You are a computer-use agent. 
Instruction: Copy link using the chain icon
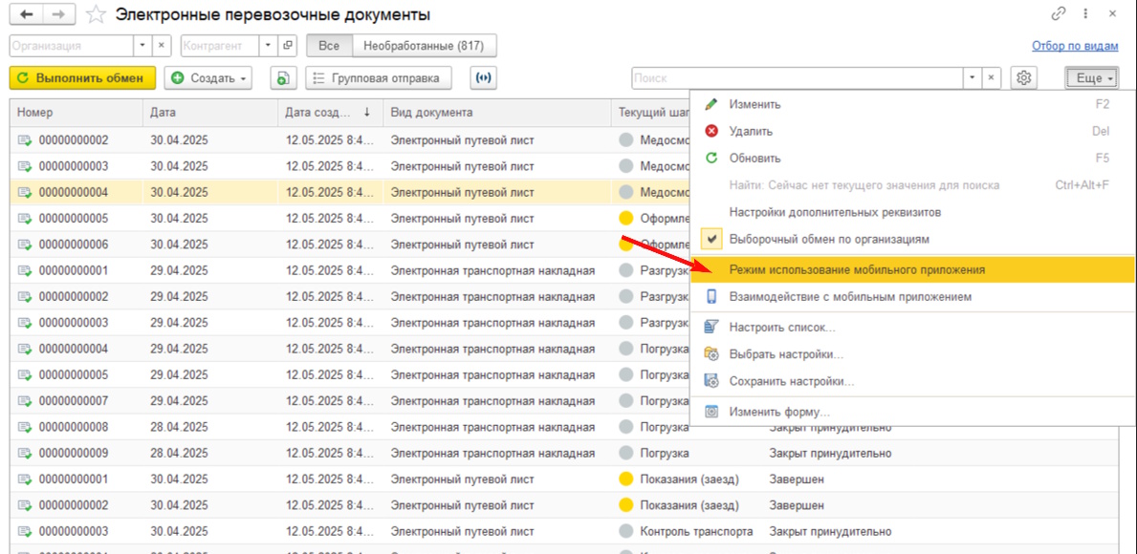pyautogui.click(x=1058, y=13)
